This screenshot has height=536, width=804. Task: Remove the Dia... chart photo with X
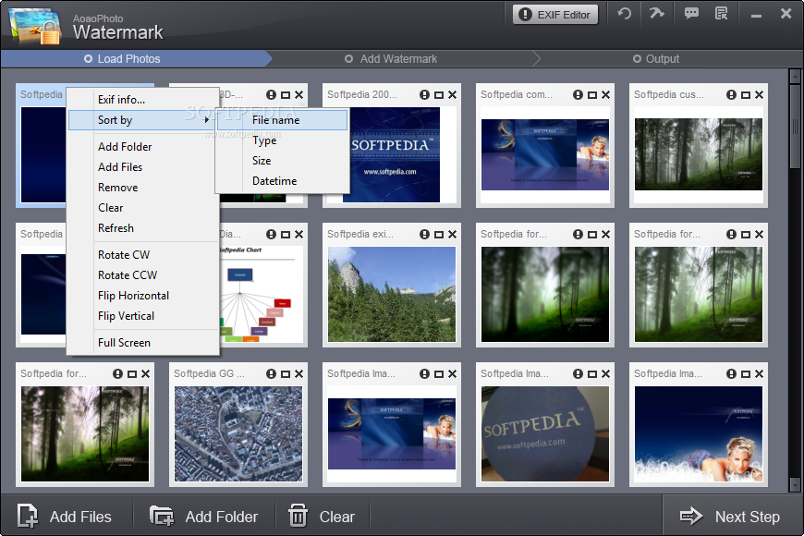298,235
